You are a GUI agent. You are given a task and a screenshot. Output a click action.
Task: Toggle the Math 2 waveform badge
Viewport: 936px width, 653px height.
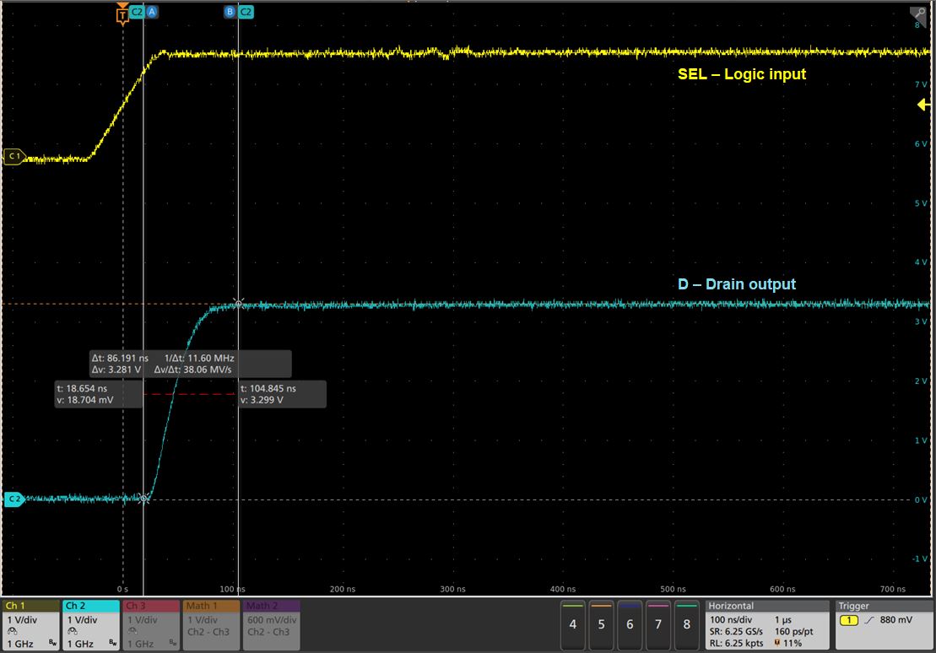(x=272, y=624)
